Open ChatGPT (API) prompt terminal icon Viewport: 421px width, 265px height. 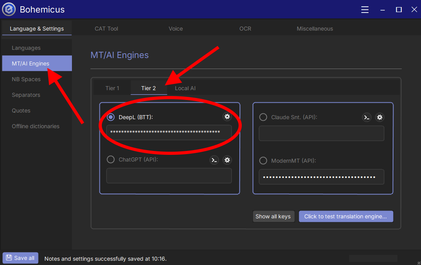point(214,160)
